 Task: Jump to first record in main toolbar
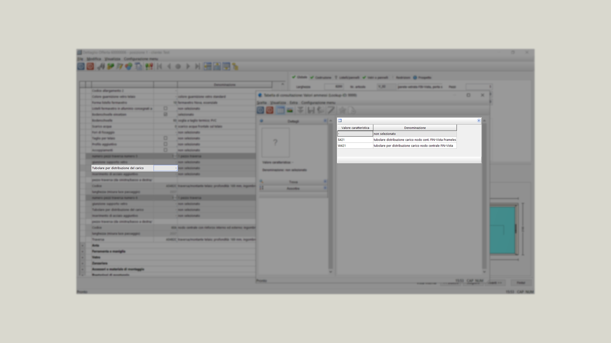point(160,66)
